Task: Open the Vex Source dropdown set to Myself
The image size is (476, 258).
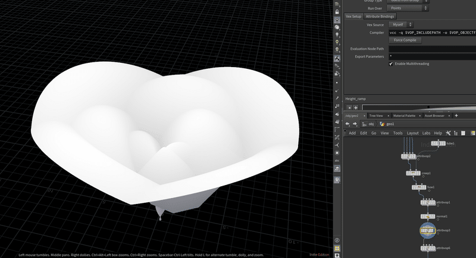Action: point(401,24)
